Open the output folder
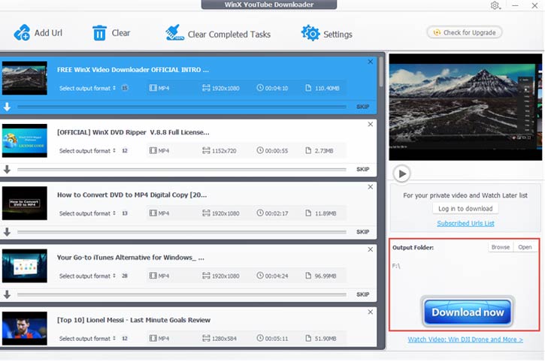Viewport: 545px width, 362px height. [x=525, y=247]
